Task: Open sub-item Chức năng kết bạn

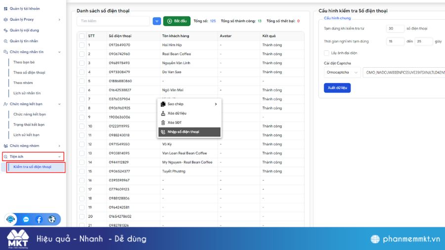Action: (x=30, y=114)
